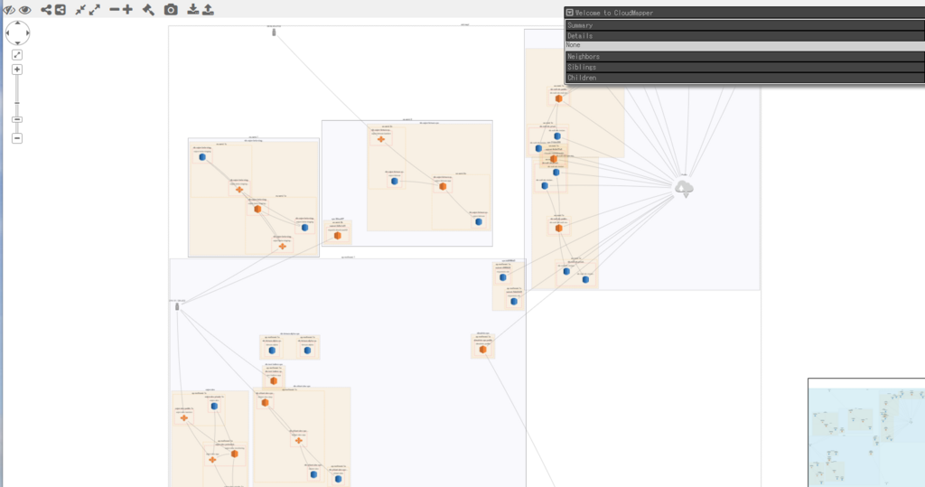
Task: Click the zoom slider handle
Action: 17,119
